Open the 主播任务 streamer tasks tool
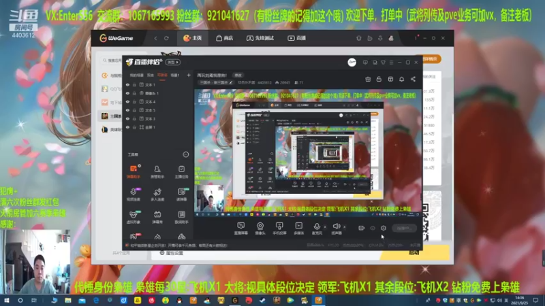Screen dimensions: 545x306 coord(181,172)
